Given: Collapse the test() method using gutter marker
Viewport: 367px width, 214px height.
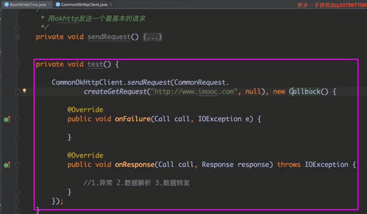Looking at the screenshot, I should pos(17,64).
